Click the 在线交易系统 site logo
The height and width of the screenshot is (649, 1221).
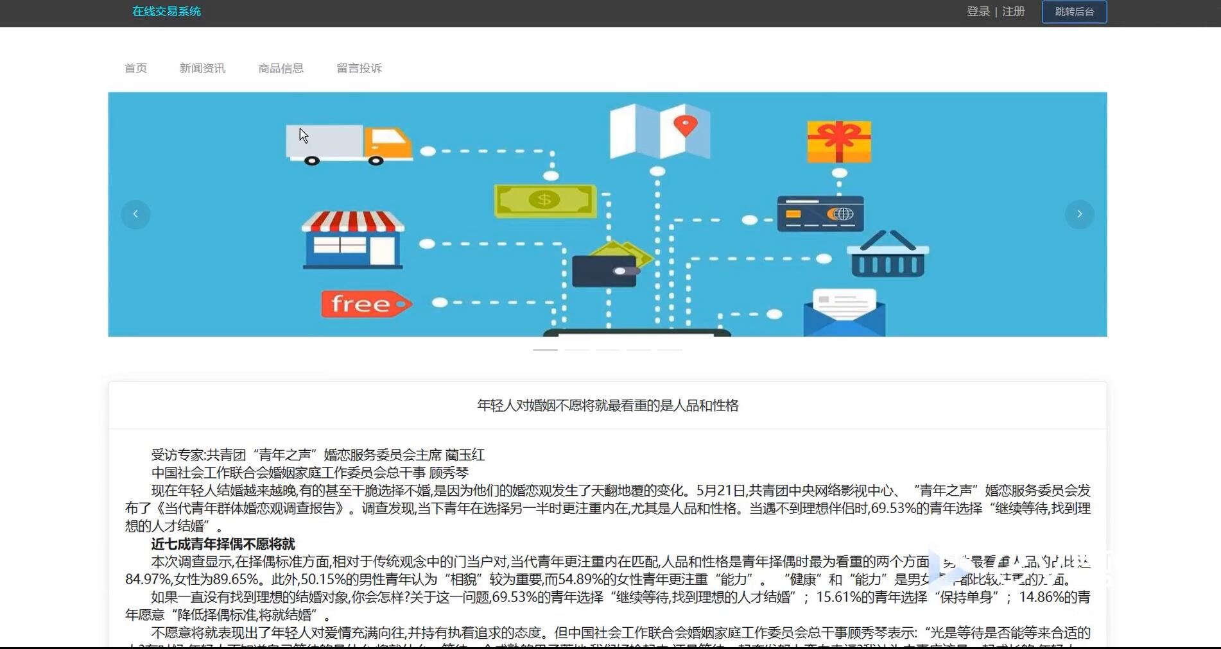166,12
